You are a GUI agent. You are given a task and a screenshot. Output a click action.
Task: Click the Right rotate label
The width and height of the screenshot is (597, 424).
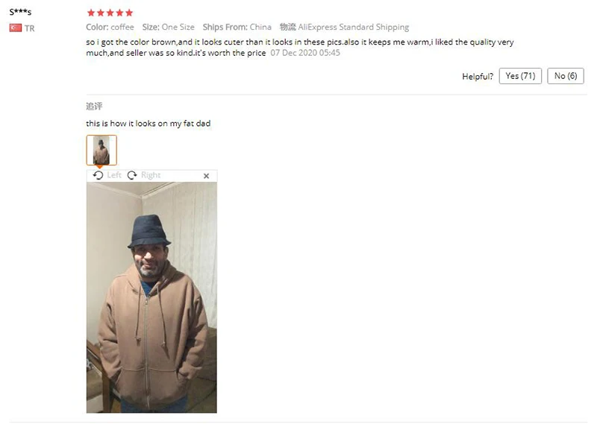[x=151, y=175]
